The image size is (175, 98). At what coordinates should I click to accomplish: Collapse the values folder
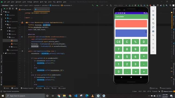[8, 37]
